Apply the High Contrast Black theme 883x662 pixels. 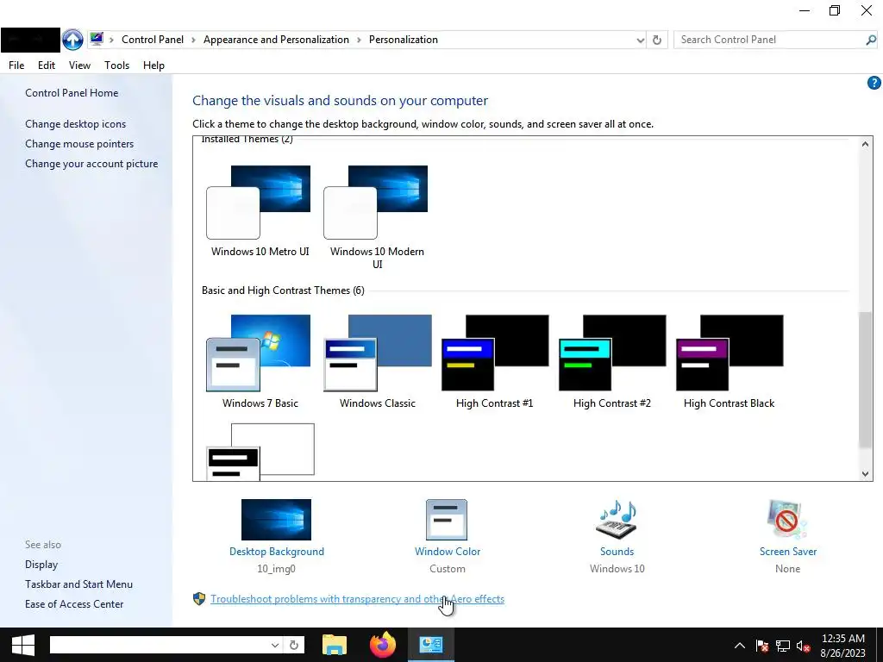point(730,361)
